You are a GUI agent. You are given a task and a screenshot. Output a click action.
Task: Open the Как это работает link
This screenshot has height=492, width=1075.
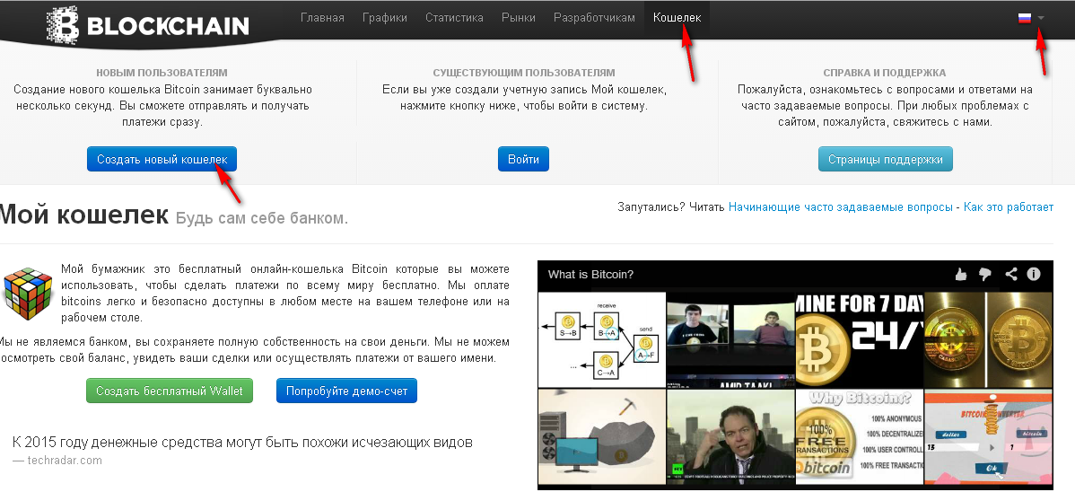click(x=1009, y=206)
